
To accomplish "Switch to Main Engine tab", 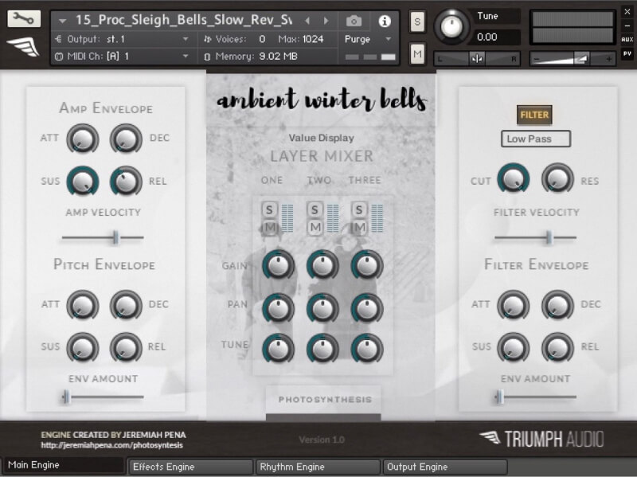I will tap(64, 465).
